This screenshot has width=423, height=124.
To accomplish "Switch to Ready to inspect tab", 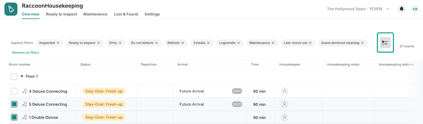I will tap(61, 14).
